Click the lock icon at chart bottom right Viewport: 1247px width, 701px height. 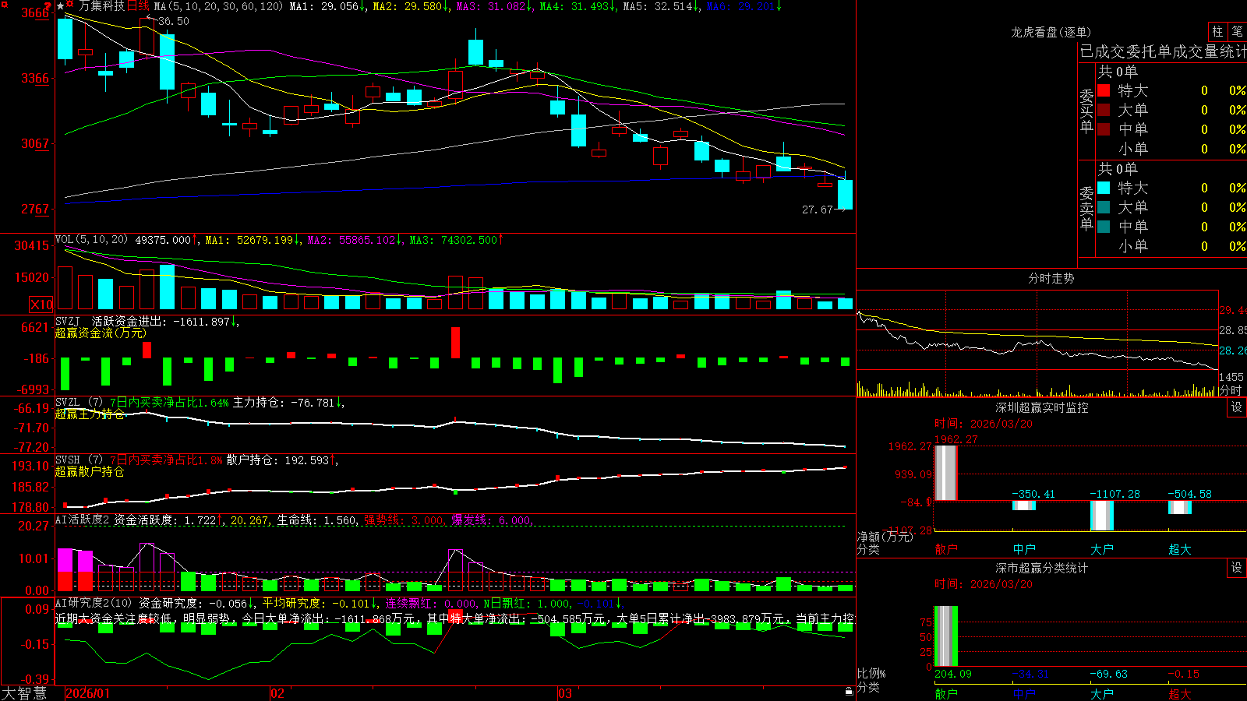849,691
